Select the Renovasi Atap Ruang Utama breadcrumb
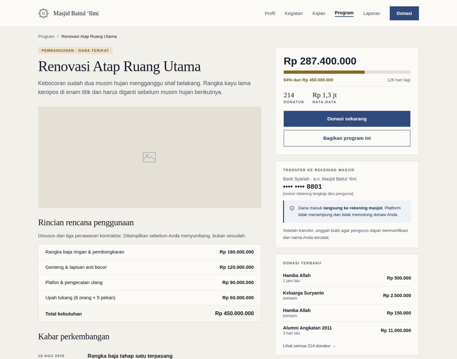 tap(89, 36)
